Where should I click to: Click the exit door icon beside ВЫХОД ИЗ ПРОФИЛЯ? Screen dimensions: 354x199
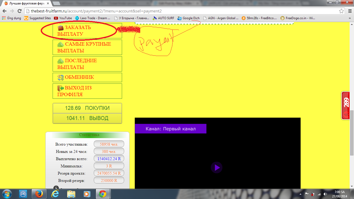click(61, 88)
